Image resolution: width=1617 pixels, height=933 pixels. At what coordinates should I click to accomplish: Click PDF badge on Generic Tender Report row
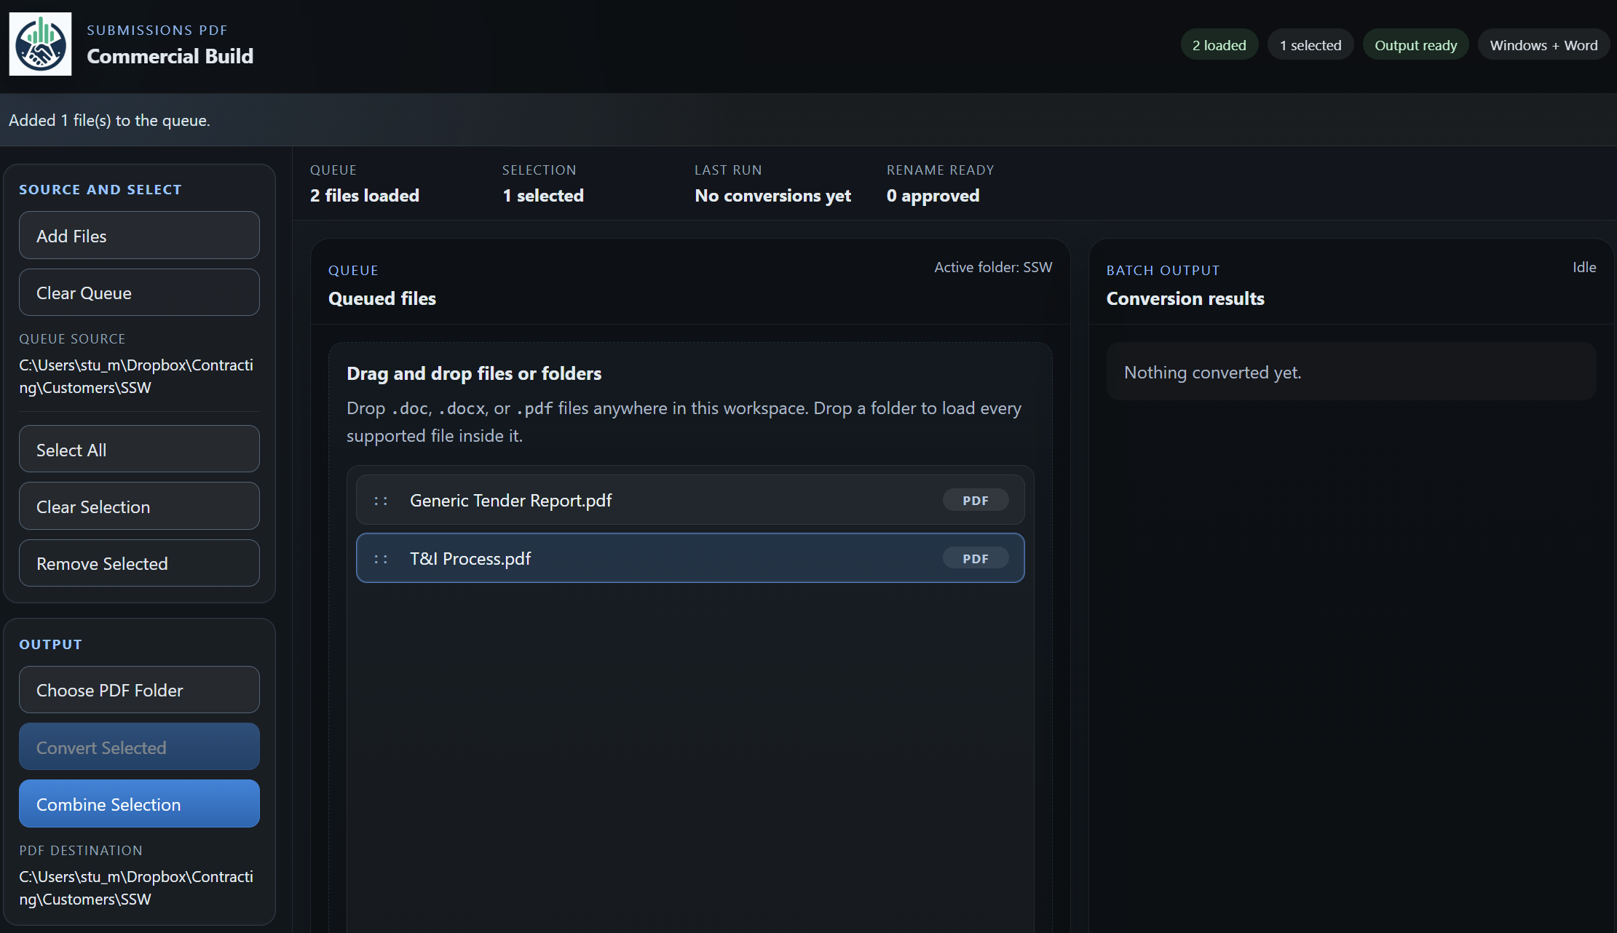point(976,501)
